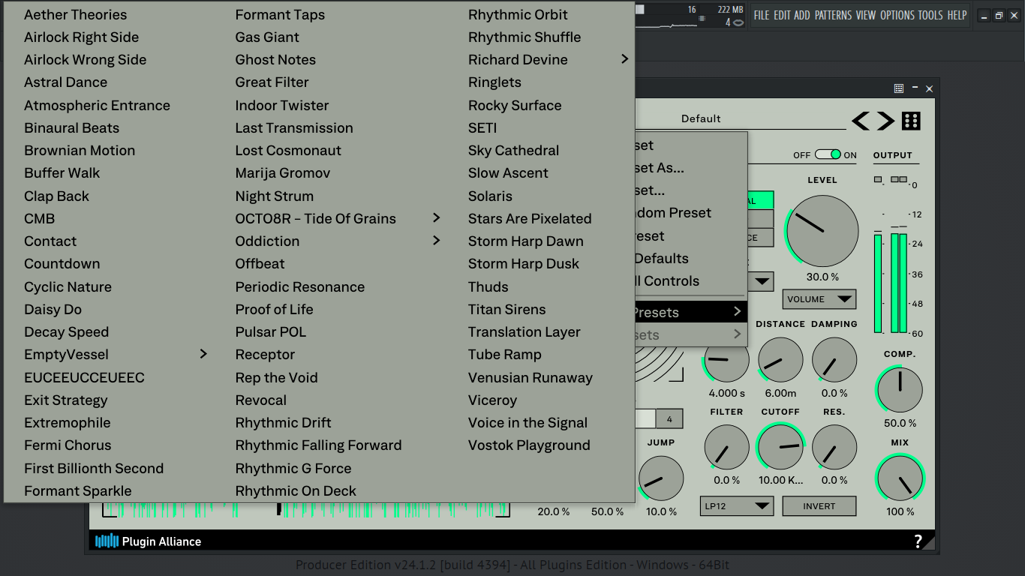
Task: Select the Sky Cathedral preset
Action: pyautogui.click(x=513, y=150)
